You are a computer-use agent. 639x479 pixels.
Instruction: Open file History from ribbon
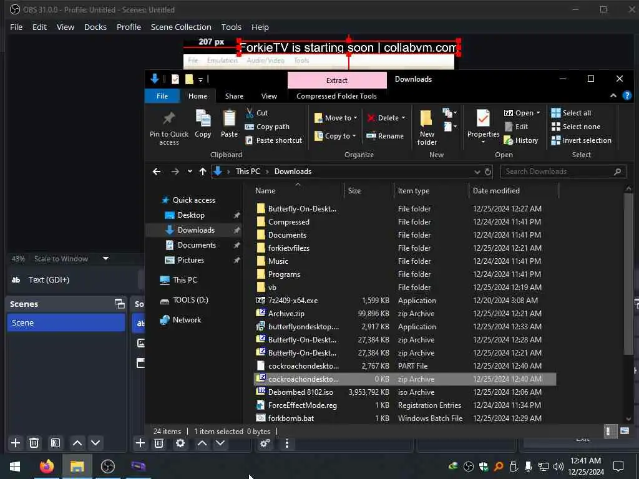tap(521, 140)
